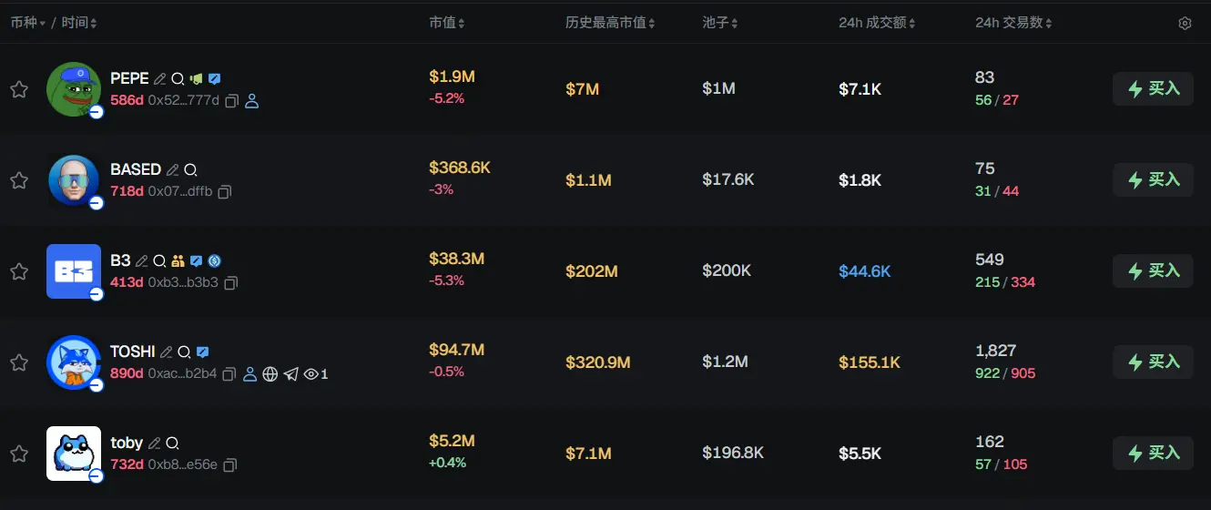The height and width of the screenshot is (510, 1211).
Task: Toggle favorite star for TOSHI
Action: [x=19, y=362]
